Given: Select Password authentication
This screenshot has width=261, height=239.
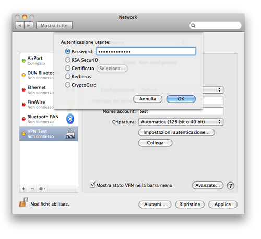Looking at the screenshot, I should pos(68,51).
